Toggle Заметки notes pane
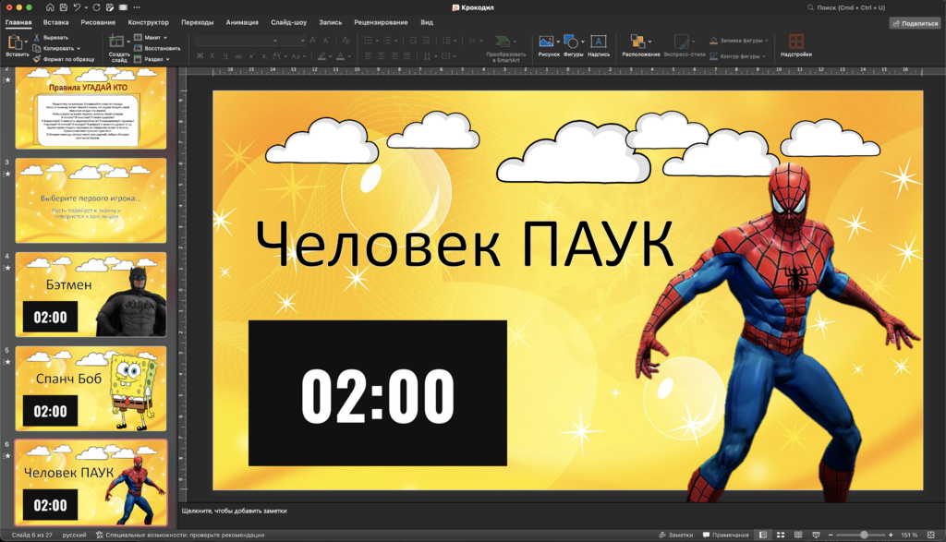Image resolution: width=946 pixels, height=542 pixels. 675,535
